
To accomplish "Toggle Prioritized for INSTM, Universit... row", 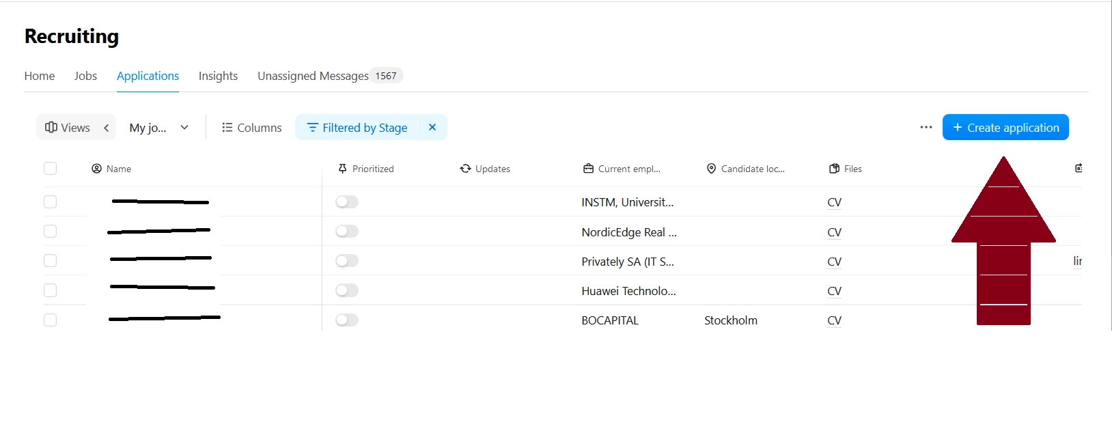I will click(347, 201).
